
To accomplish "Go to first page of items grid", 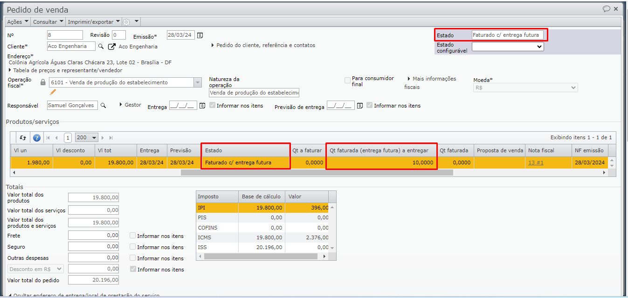I will click(x=48, y=138).
